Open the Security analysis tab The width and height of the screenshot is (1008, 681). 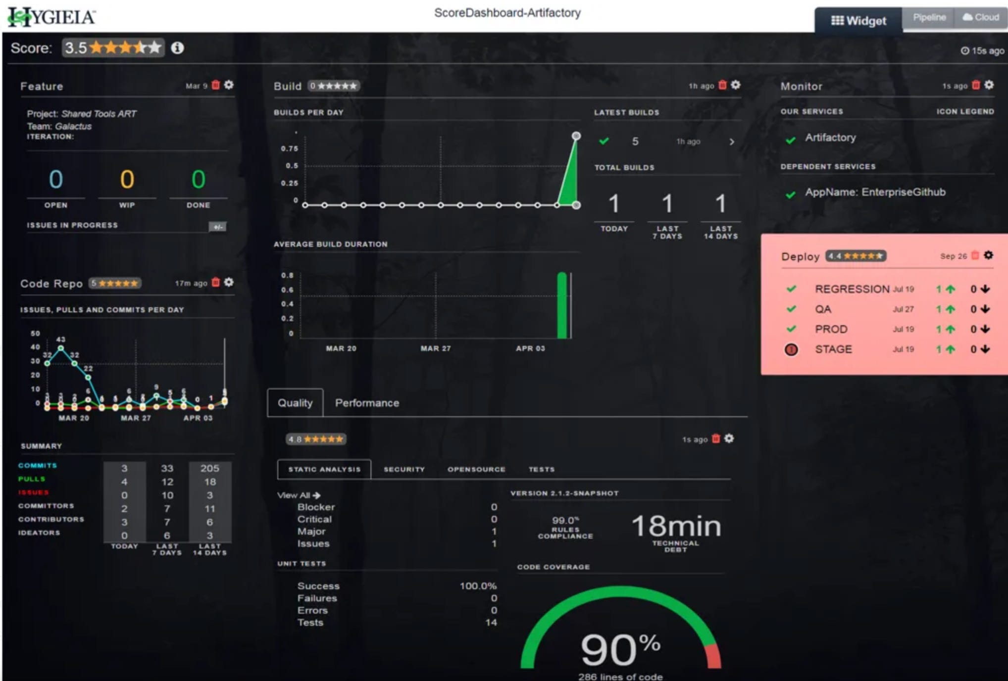pyautogui.click(x=404, y=469)
